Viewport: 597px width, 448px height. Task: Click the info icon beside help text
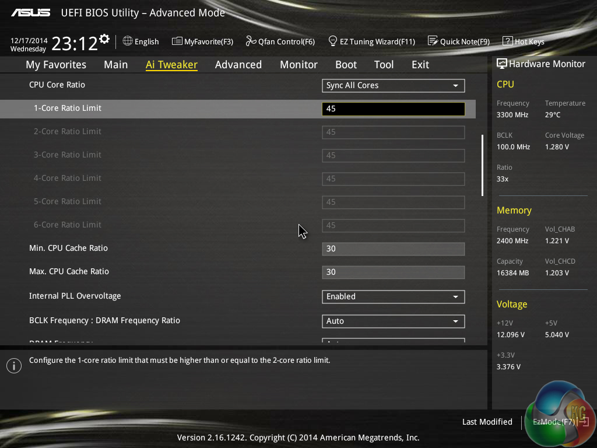point(14,366)
